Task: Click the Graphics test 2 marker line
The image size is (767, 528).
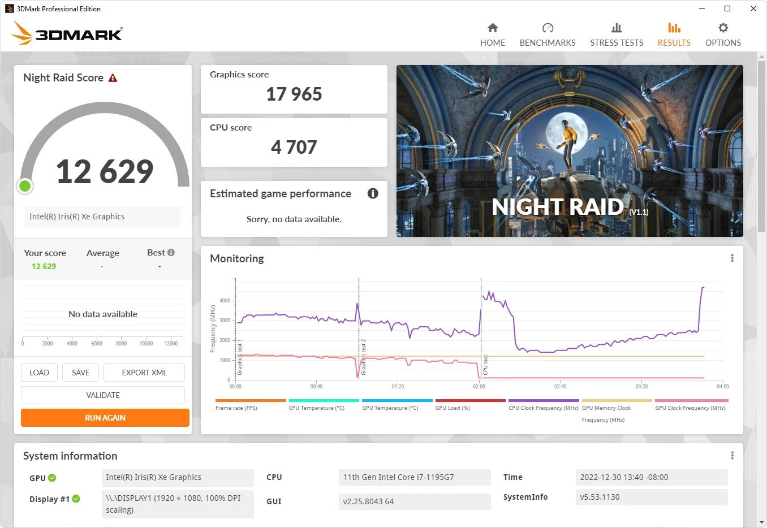Action: [x=359, y=328]
